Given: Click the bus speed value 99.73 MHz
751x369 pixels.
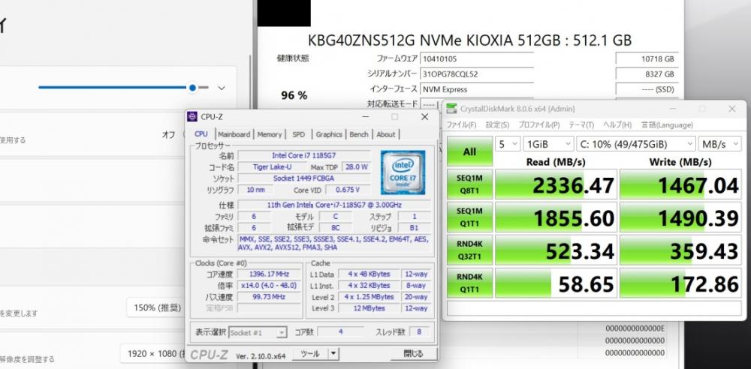Looking at the screenshot, I should coord(269,297).
